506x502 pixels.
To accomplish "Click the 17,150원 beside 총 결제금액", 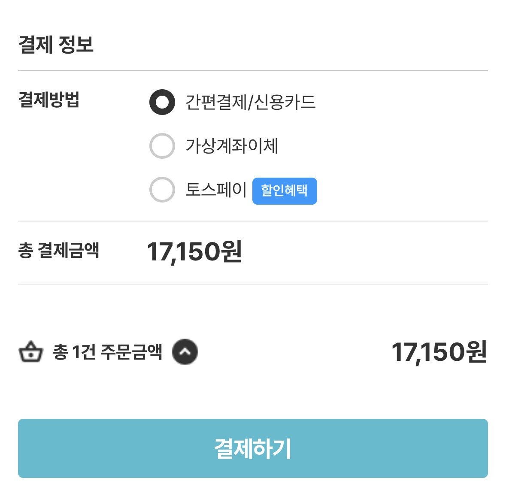I will tap(194, 252).
